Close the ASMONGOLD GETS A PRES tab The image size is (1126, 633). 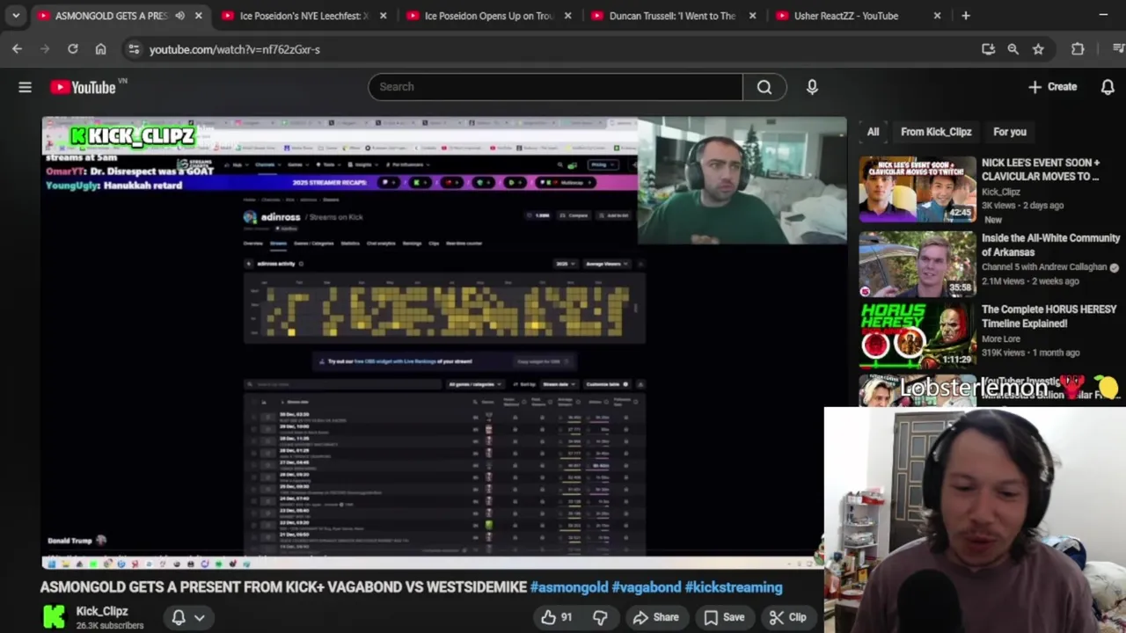198,16
